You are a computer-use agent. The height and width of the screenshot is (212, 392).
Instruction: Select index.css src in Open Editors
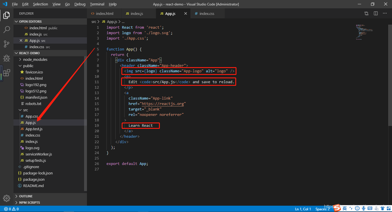pyautogui.click(x=50, y=47)
